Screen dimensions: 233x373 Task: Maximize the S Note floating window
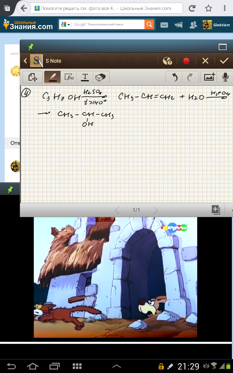(x=222, y=47)
